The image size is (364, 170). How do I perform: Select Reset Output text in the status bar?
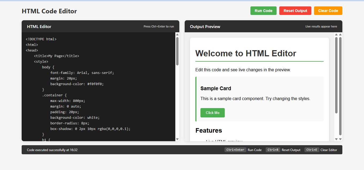click(x=291, y=150)
